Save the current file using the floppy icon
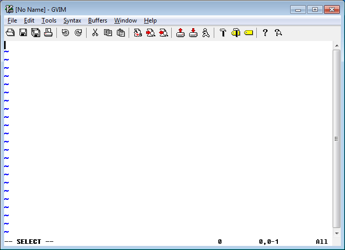Viewport: 345px width, 250px height. (23, 33)
